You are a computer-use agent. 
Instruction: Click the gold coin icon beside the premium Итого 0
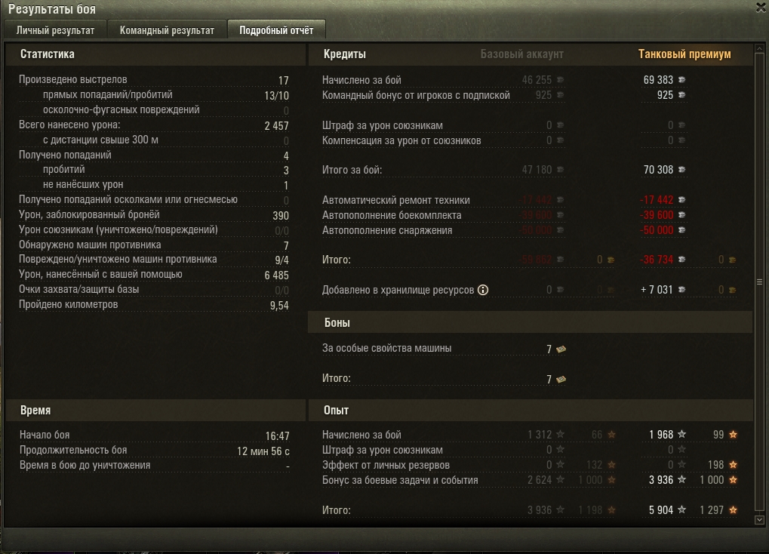(x=732, y=260)
